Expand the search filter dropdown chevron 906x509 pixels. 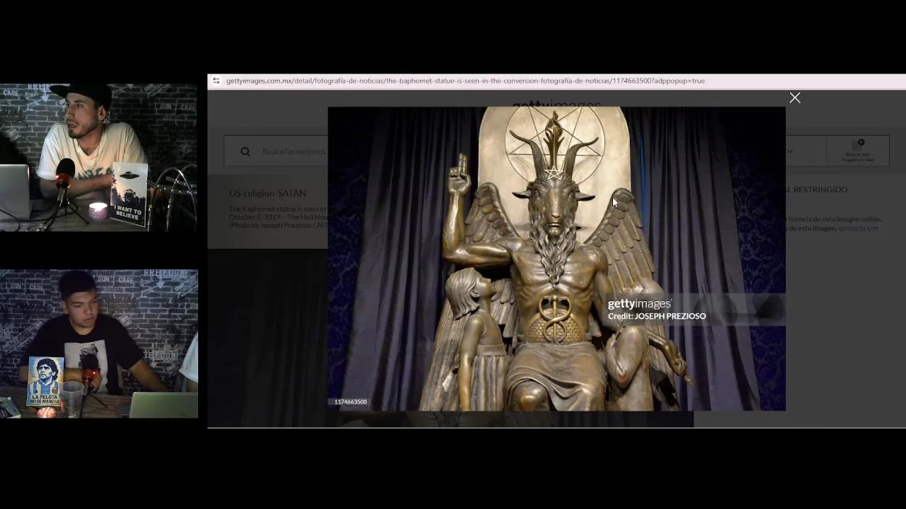click(x=790, y=151)
